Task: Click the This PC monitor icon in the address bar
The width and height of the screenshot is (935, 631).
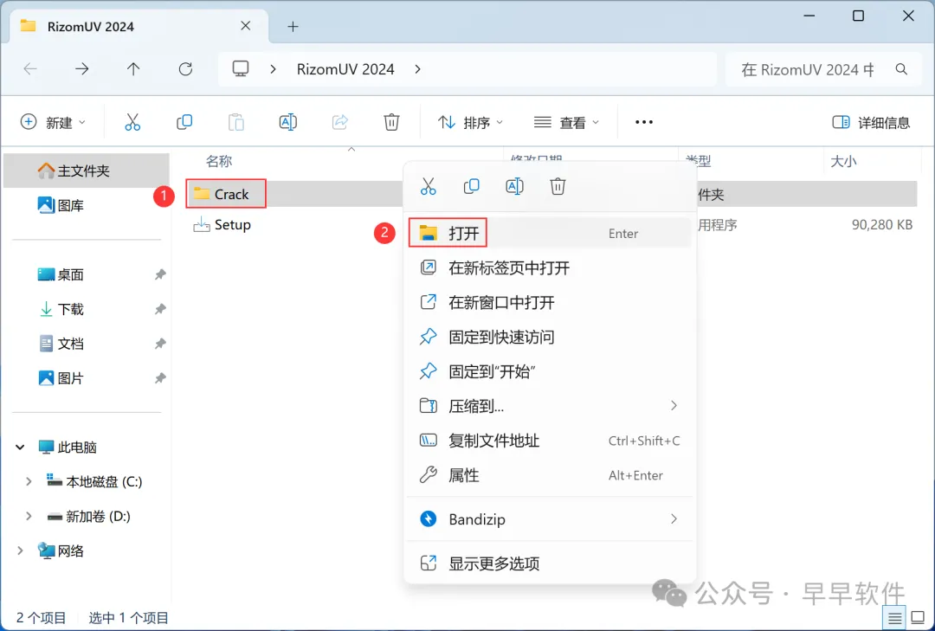Action: pos(241,68)
